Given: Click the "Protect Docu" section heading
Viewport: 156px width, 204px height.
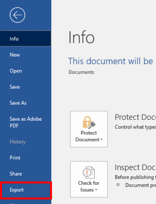Looking at the screenshot, I should pos(135,117).
